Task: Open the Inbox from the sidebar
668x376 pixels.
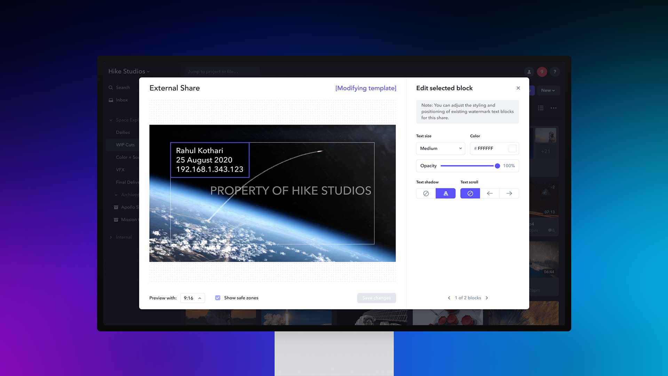Action: point(122,100)
